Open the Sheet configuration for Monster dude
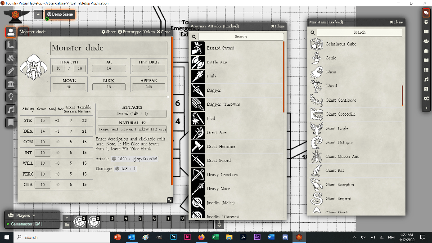 point(108,32)
